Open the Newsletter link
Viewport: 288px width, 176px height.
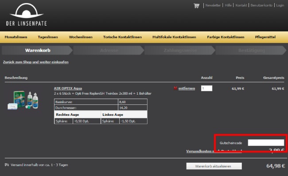coord(213,5)
